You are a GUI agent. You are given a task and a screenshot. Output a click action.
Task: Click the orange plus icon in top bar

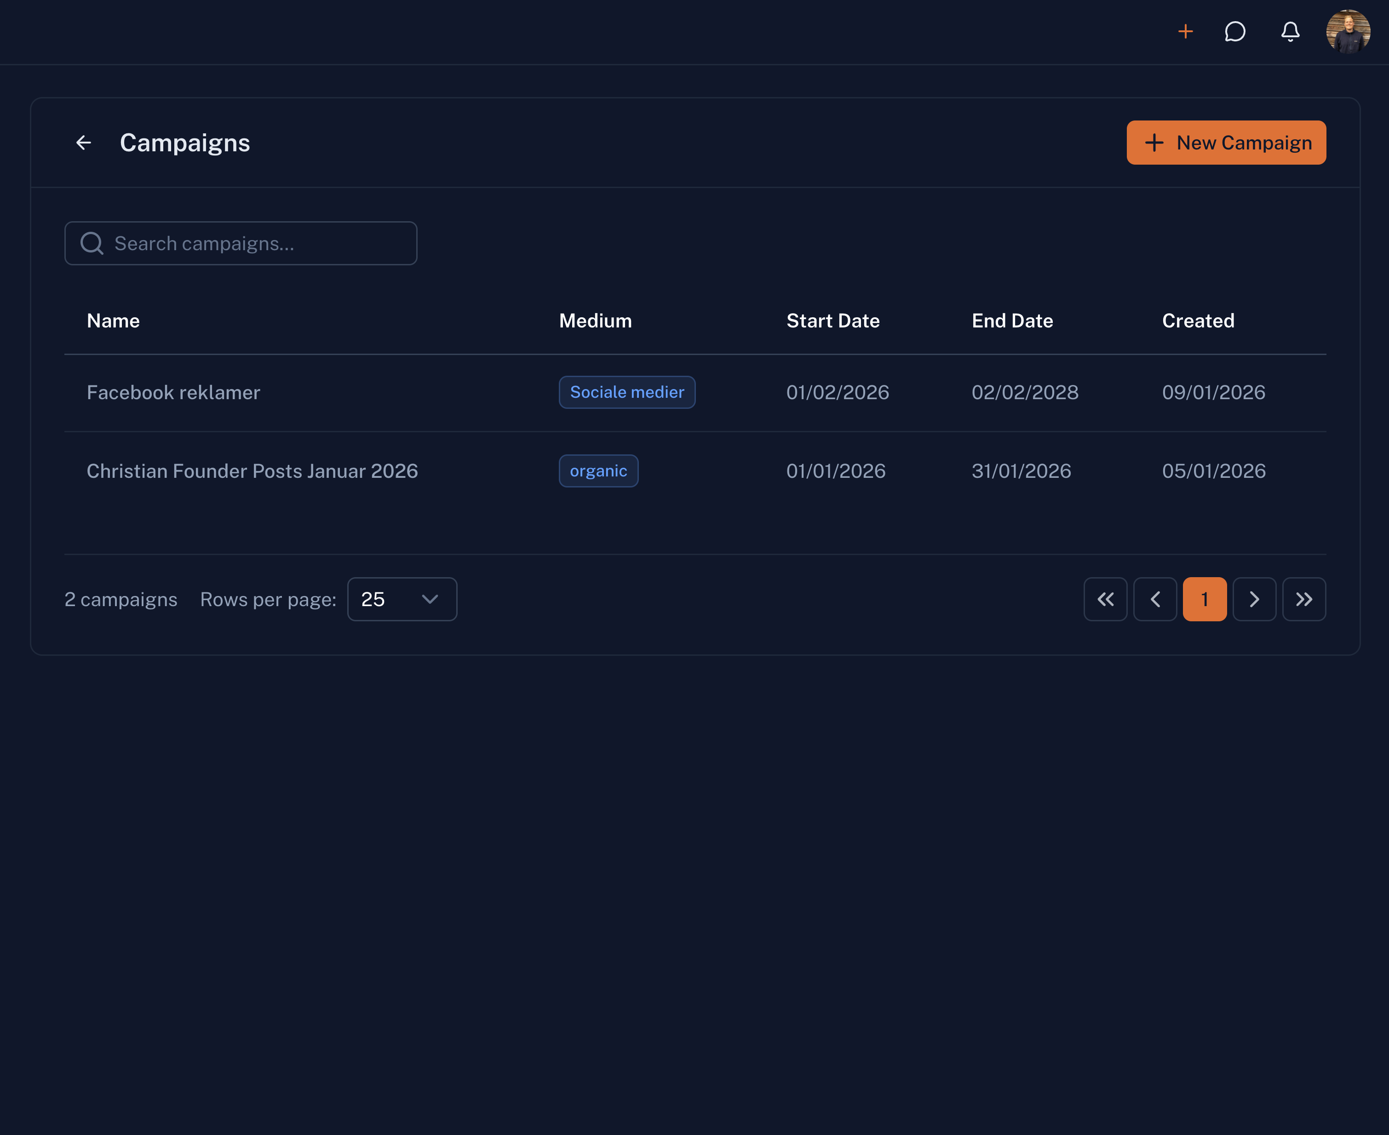[x=1185, y=31]
